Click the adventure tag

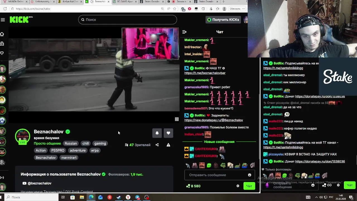click(78, 150)
